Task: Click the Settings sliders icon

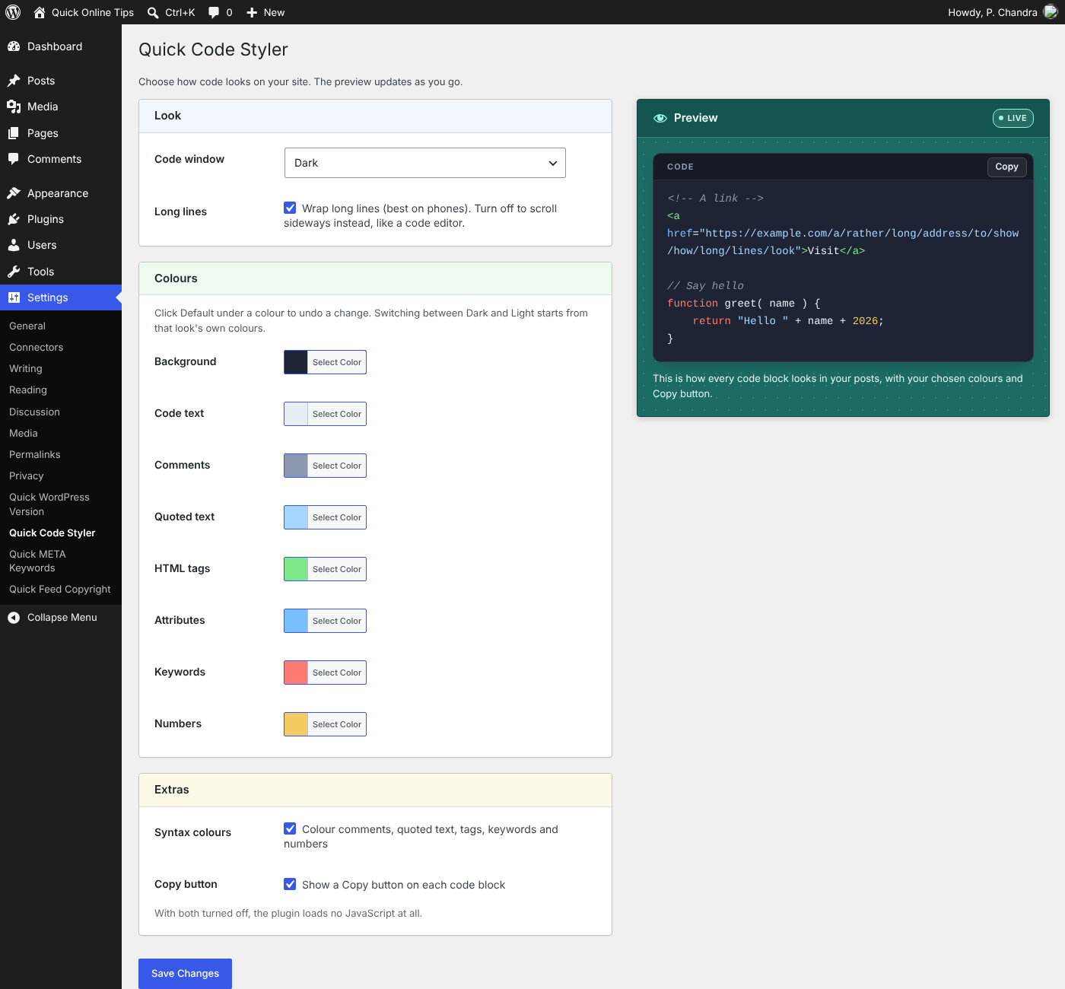Action: 14,297
